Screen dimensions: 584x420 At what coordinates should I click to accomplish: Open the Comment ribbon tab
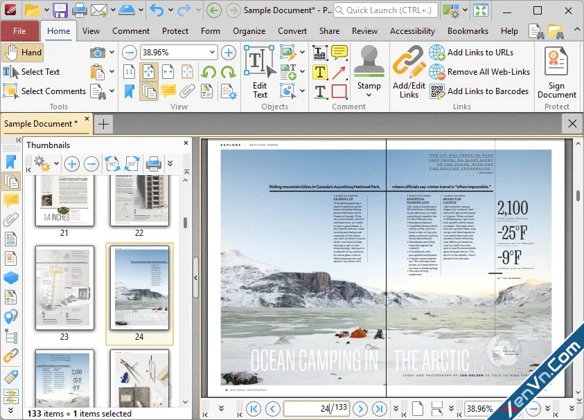pos(131,31)
